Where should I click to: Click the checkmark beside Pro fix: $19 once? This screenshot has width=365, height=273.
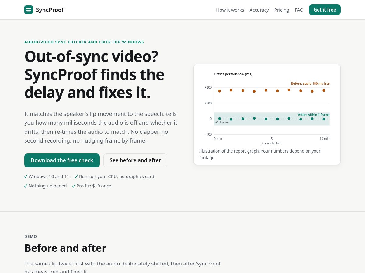pyautogui.click(x=74, y=186)
